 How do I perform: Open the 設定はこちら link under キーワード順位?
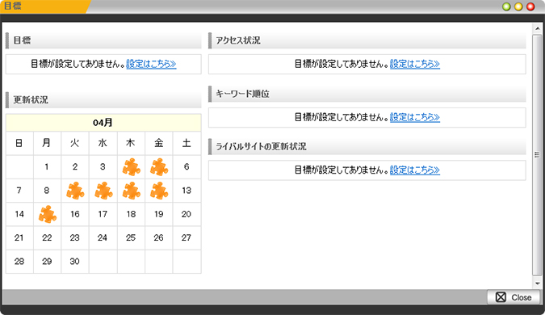pos(415,117)
